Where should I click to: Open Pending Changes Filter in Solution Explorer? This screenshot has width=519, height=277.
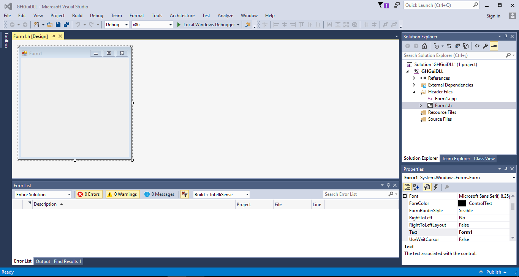[x=437, y=46]
